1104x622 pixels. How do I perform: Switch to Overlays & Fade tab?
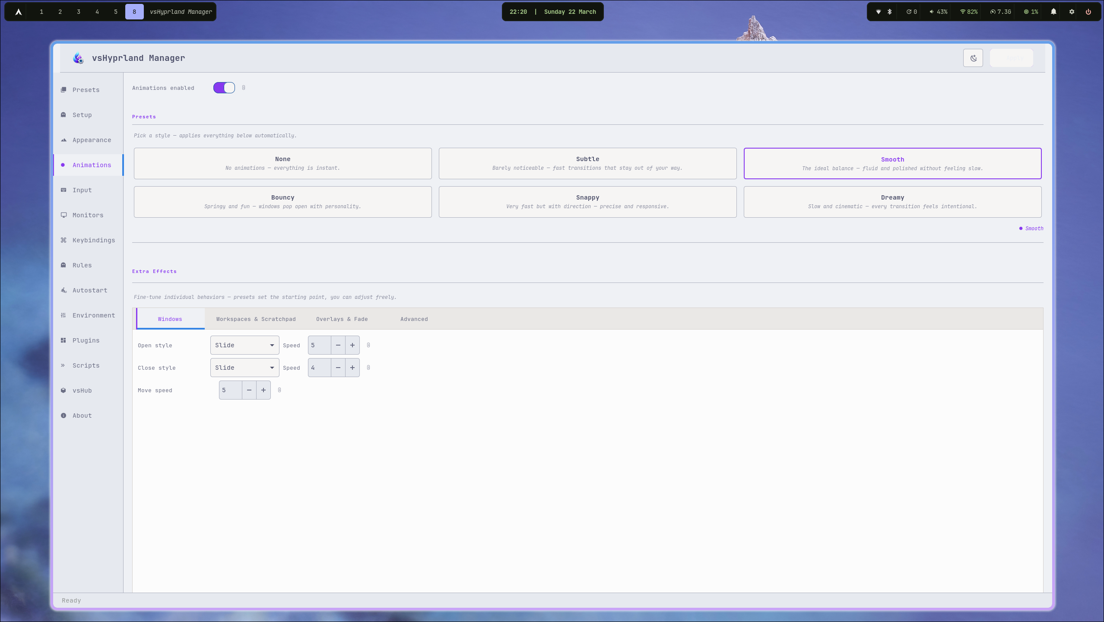(342, 319)
